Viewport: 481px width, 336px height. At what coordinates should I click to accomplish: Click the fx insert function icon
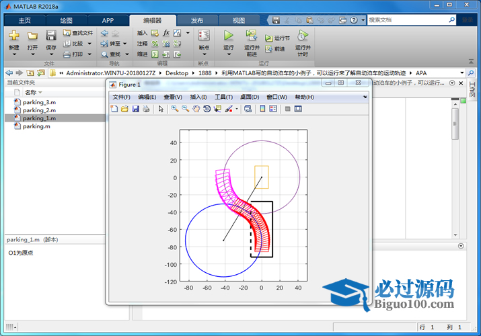166,33
